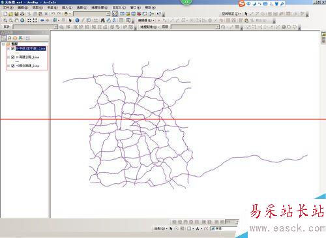Image resolution: width=326 pixels, height=238 pixels.
Task: Select the third _line layer name
Action: (x=27, y=66)
